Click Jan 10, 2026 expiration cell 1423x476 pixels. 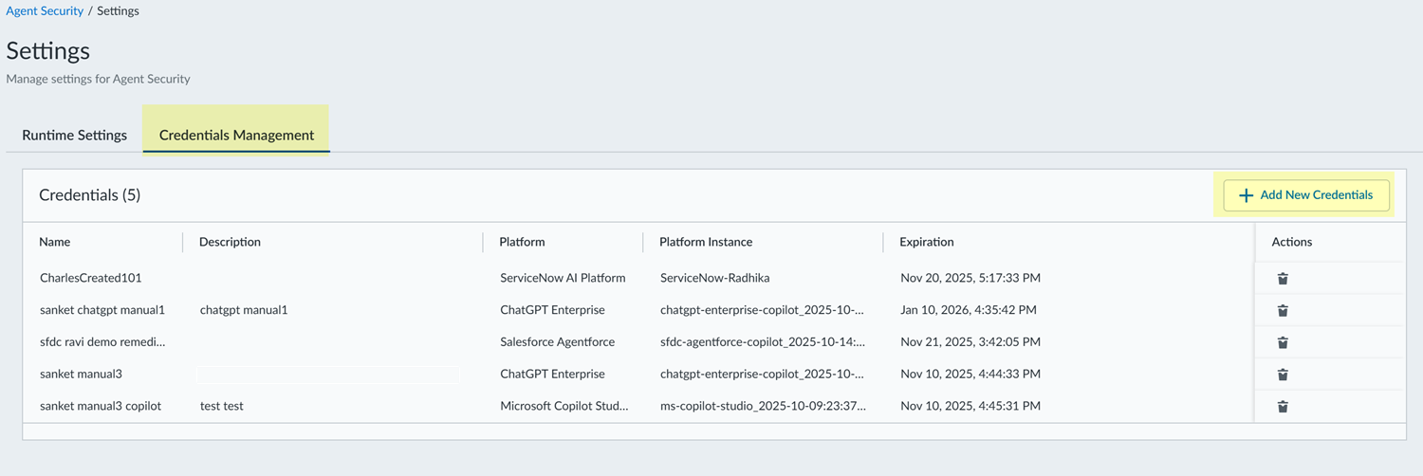[x=968, y=310]
